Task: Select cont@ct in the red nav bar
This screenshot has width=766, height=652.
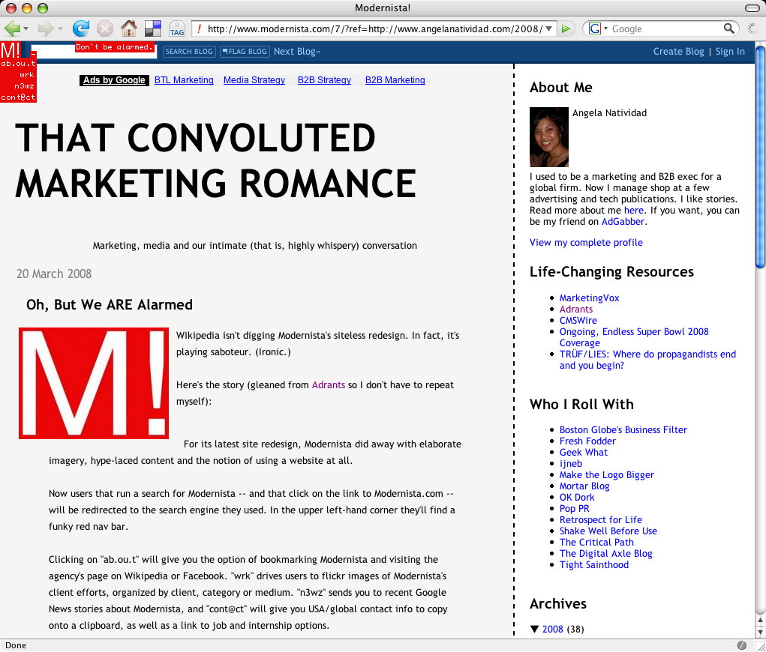Action: click(18, 97)
